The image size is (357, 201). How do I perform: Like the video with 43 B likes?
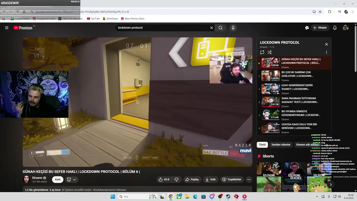164,180
